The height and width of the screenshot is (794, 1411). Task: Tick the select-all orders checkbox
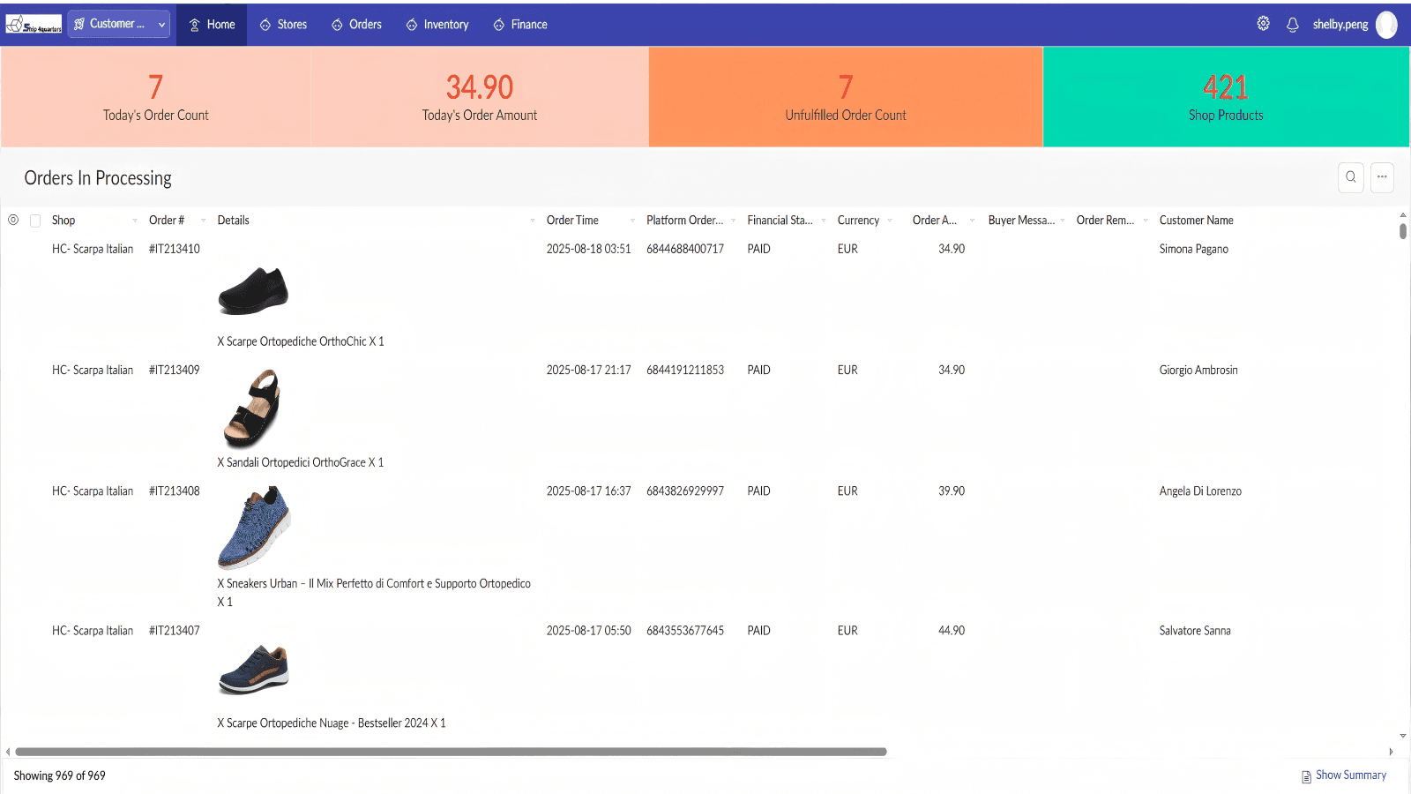coord(35,221)
